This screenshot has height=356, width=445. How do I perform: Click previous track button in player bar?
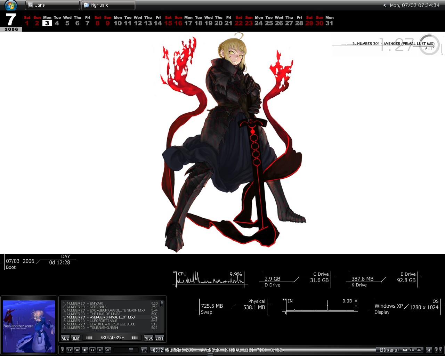point(70,350)
